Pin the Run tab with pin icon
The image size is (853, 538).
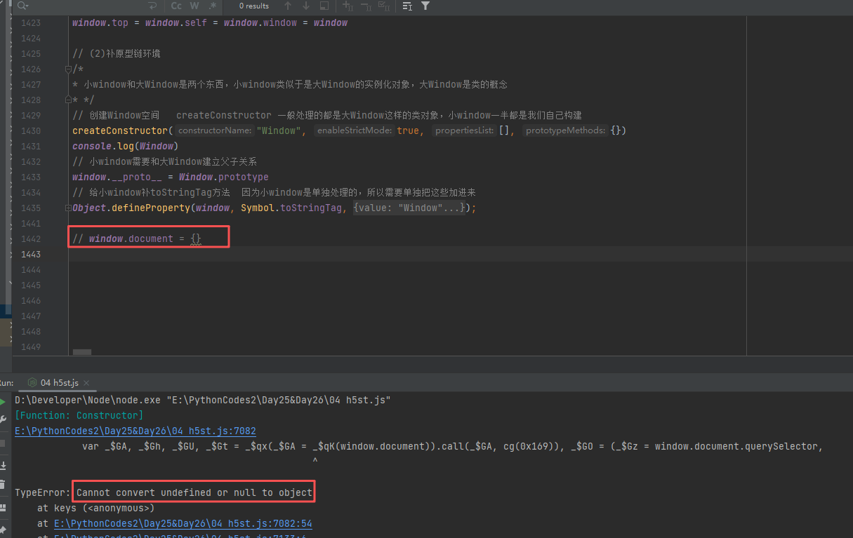point(3,529)
